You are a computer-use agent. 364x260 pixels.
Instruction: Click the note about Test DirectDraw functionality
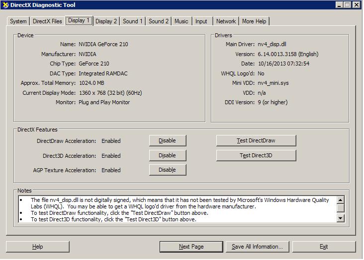pyautogui.click(x=119, y=213)
